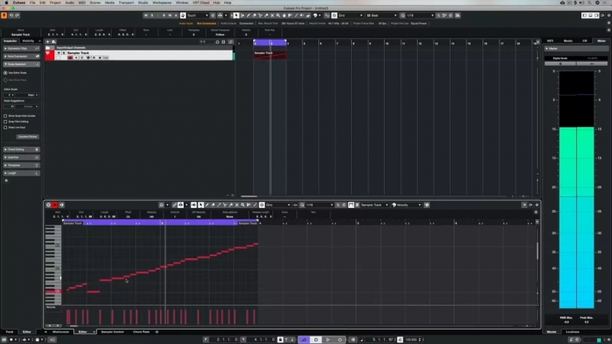Viewport: 612px width, 344px height.
Task: Toggle Record Enable on Sampler Track
Action: pyautogui.click(x=70, y=58)
